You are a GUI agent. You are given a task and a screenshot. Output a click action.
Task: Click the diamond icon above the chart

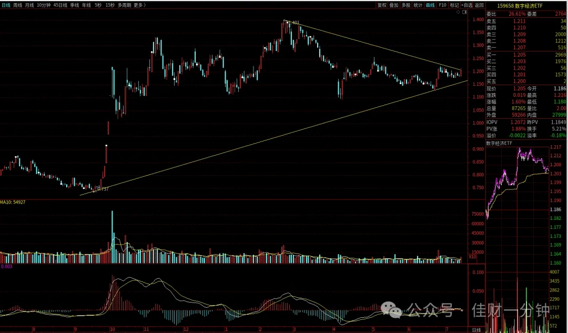coord(458,12)
